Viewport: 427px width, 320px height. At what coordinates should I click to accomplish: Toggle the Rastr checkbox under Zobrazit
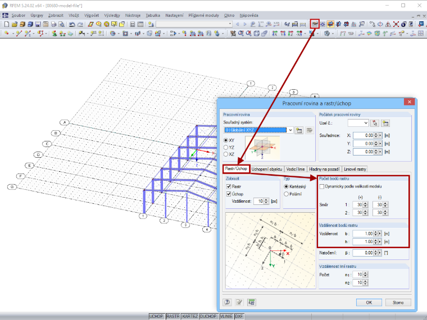click(229, 186)
